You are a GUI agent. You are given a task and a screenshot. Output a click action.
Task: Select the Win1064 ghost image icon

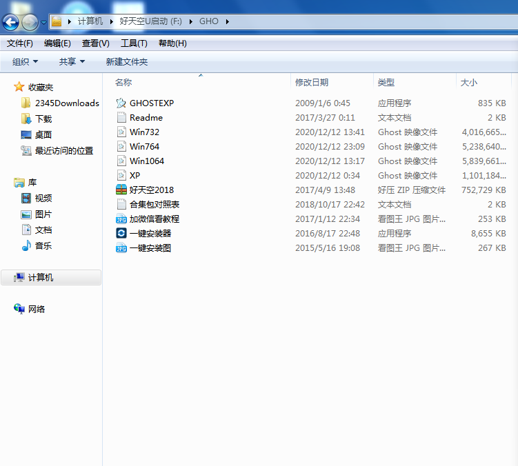[x=121, y=161]
